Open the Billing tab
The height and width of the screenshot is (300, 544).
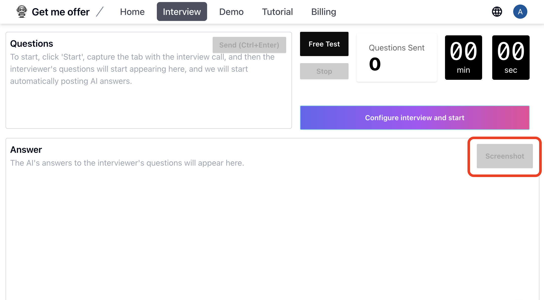324,12
